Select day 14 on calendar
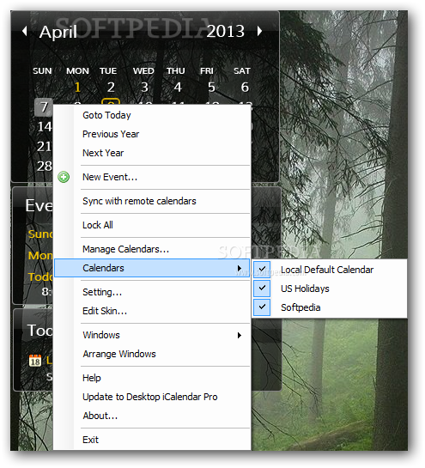Viewport: 425px width, 468px height. [44, 126]
